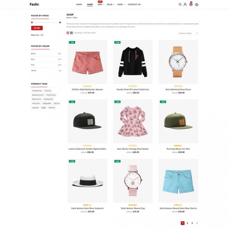Open the Home menu item
This screenshot has height=229, width=229.
point(79,5)
